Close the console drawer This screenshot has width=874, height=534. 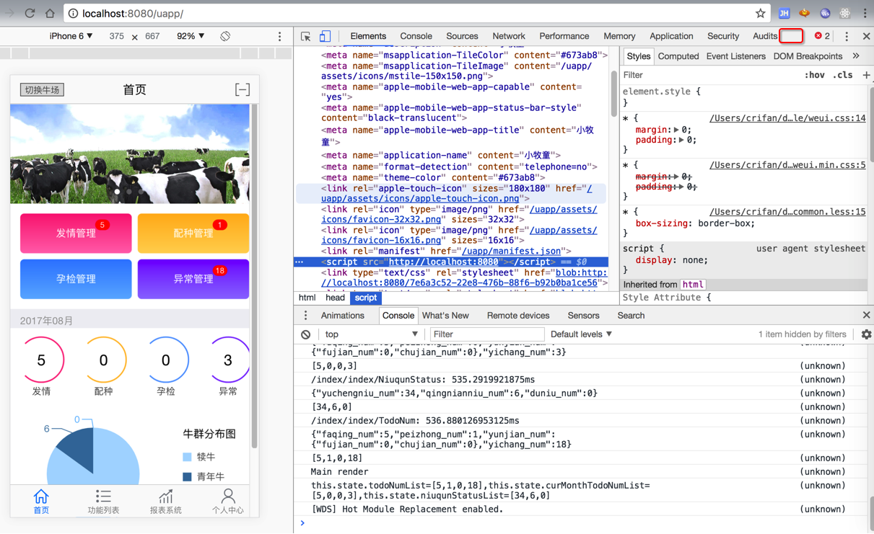tap(866, 316)
